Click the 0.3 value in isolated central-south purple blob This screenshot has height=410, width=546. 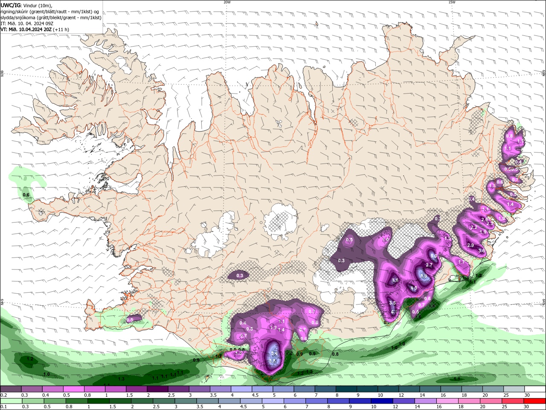[x=240, y=275]
